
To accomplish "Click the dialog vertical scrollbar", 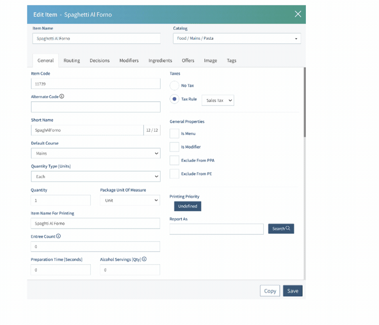I will coord(305,102).
